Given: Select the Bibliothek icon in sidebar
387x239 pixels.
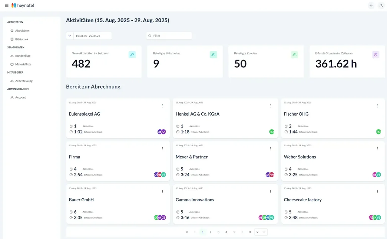Looking at the screenshot, I should click(12, 39).
